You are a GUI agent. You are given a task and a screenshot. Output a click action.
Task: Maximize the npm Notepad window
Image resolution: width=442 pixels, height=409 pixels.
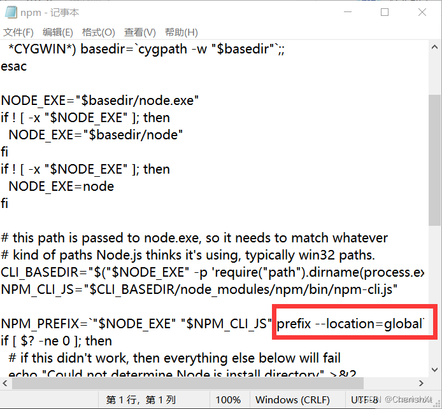coord(385,12)
